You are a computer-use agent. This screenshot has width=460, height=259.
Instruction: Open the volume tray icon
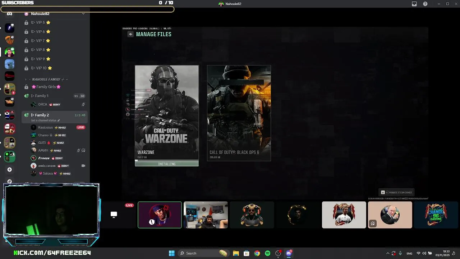(424, 253)
